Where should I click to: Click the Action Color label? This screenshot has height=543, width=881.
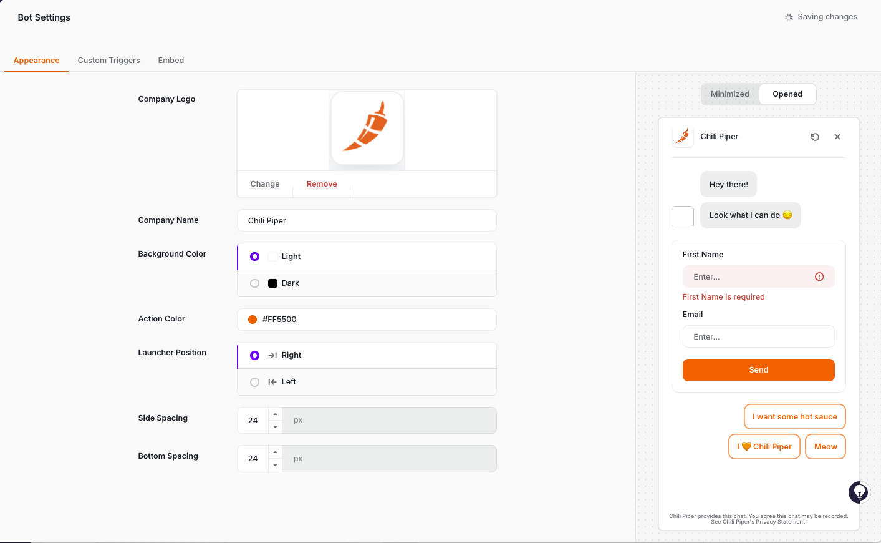click(161, 319)
